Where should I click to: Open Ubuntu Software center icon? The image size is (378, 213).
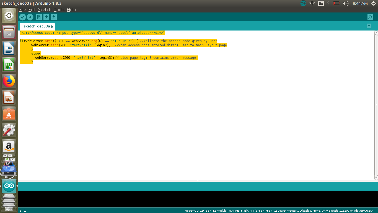9,114
